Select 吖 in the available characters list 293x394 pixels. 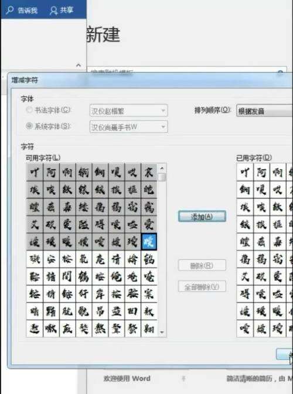(35, 172)
